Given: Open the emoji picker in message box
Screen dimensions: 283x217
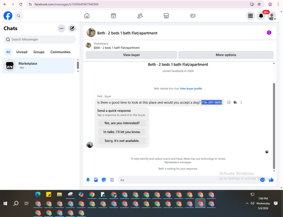Looking at the screenshot, I should [x=262, y=180].
